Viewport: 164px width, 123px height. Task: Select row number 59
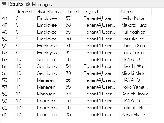pyautogui.click(x=7, y=101)
